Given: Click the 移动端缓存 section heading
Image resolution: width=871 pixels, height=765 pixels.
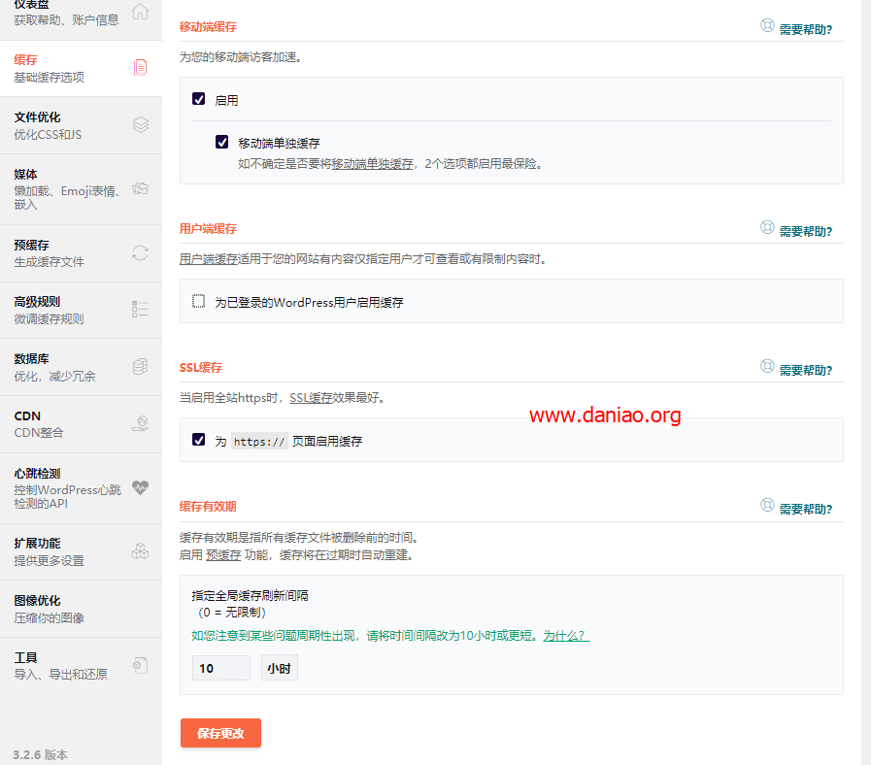Looking at the screenshot, I should [208, 26].
